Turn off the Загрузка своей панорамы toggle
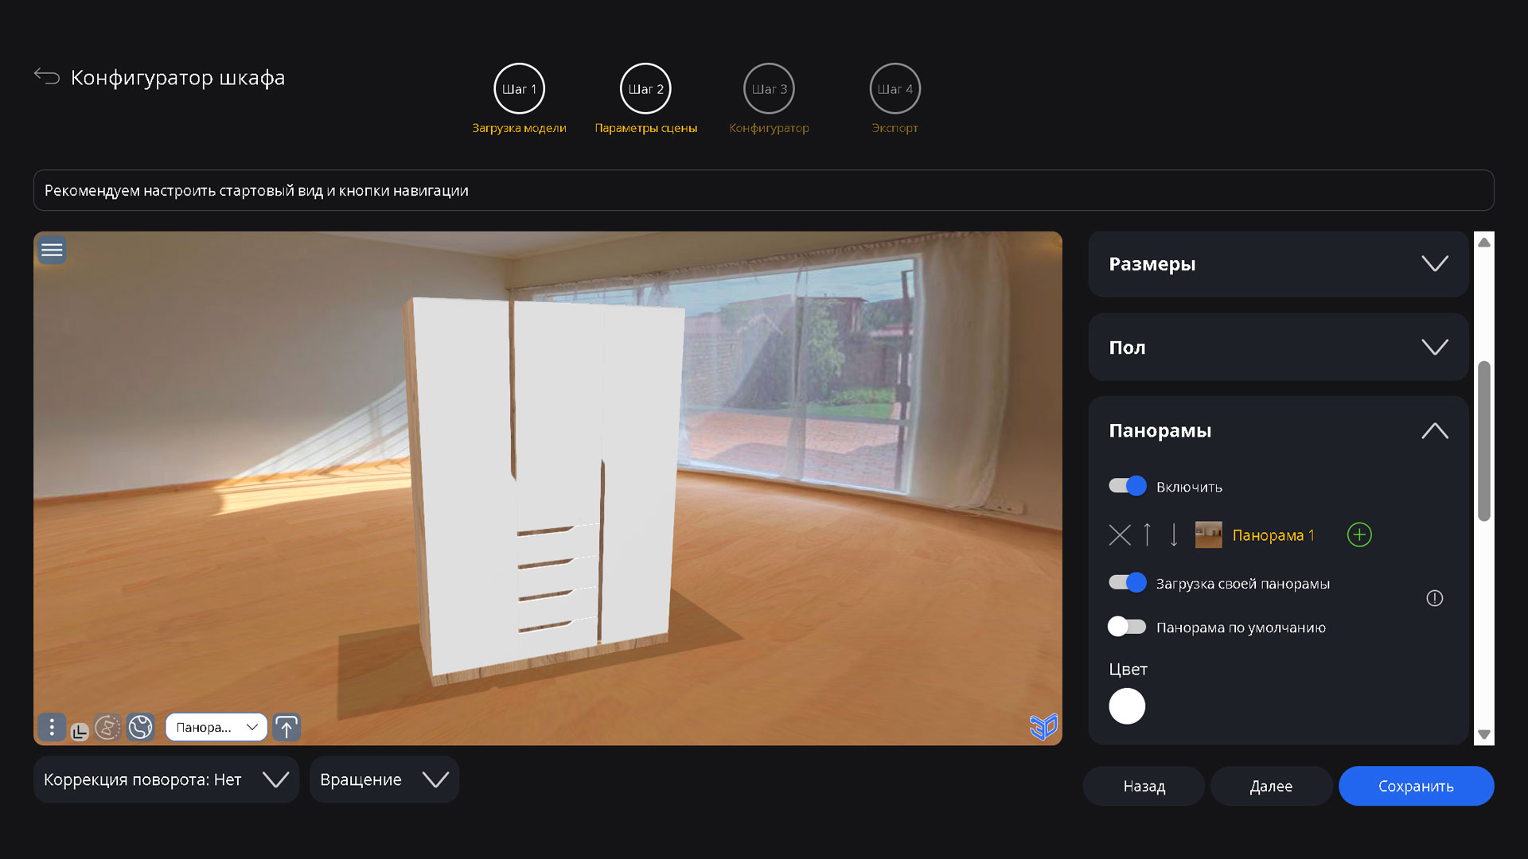Image resolution: width=1528 pixels, height=859 pixels. [1127, 582]
